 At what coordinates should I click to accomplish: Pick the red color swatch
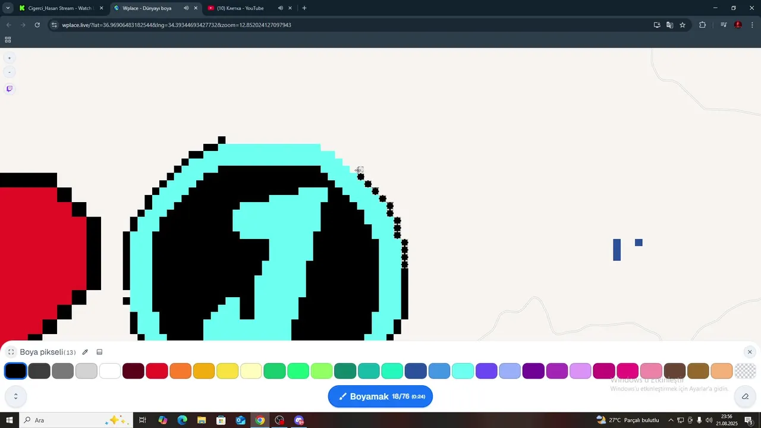tap(157, 371)
